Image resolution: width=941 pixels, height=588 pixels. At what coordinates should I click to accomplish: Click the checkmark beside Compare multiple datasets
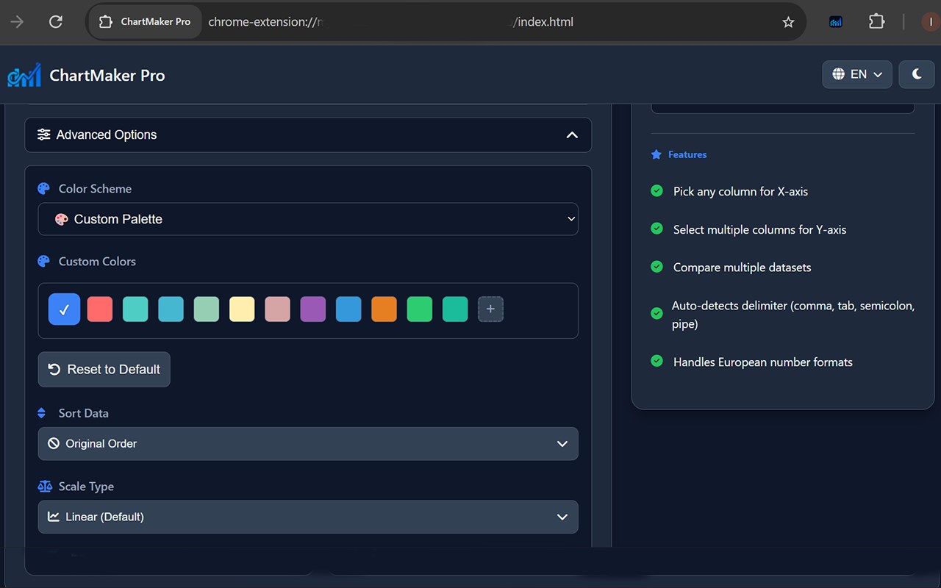point(657,266)
